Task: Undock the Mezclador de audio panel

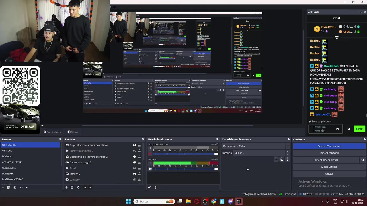Action: [217, 140]
